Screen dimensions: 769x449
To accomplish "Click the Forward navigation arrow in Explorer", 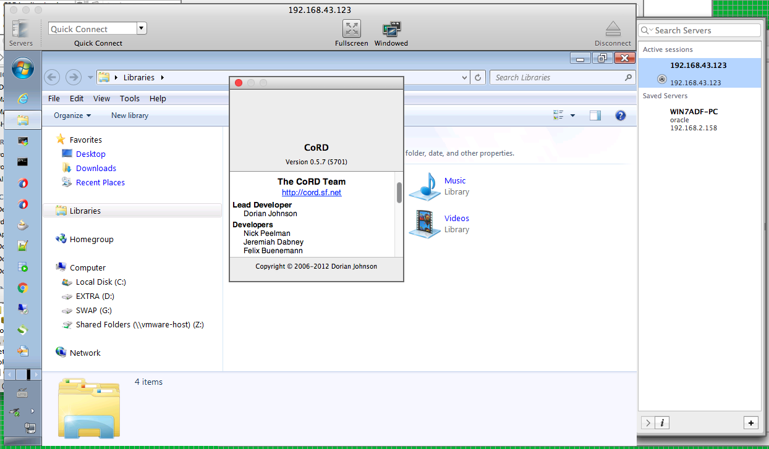I will 74,77.
